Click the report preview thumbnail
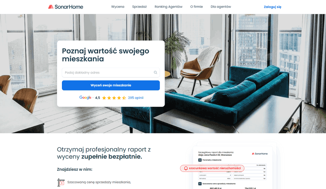Screen dimensions: 326x189 234,166
